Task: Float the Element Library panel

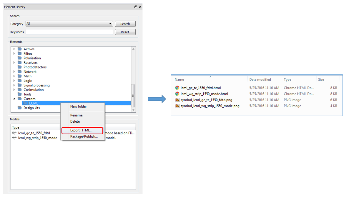Action: point(136,7)
